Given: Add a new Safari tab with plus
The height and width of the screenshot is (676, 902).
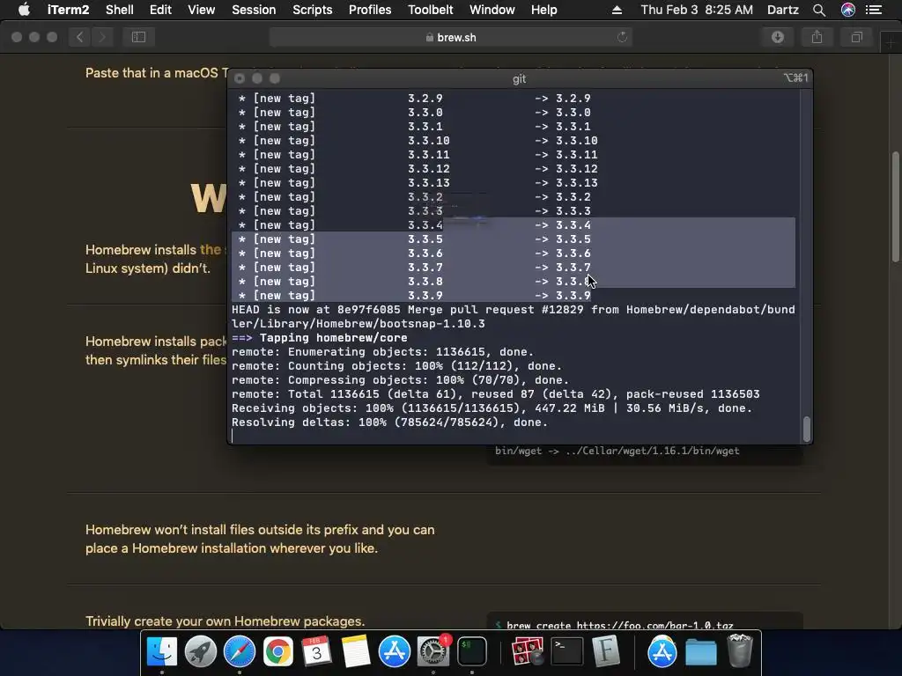Looking at the screenshot, I should click(891, 44).
